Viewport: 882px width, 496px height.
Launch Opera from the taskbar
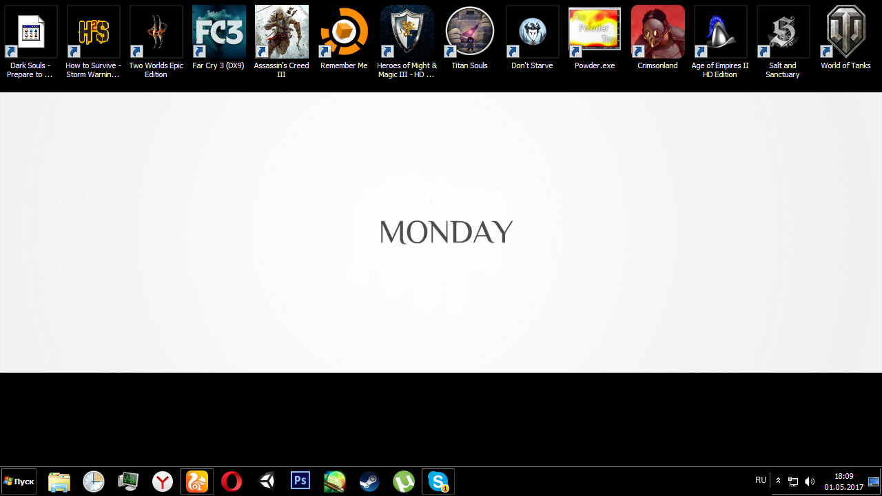tap(232, 482)
